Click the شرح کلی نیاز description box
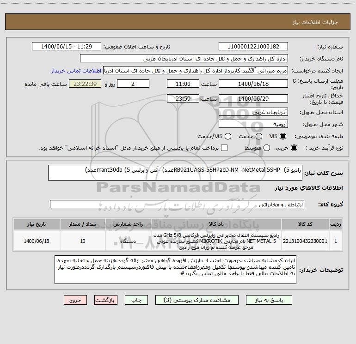356x344 pixels. click(175, 173)
